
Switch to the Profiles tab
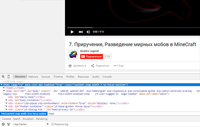click(x=70, y=77)
